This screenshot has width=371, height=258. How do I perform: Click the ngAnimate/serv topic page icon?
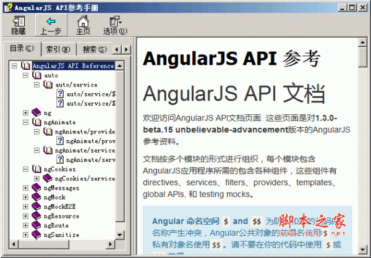coord(60,159)
